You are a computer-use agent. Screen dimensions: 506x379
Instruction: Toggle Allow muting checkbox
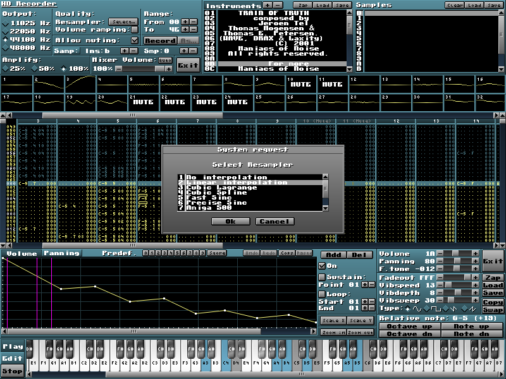135,40
